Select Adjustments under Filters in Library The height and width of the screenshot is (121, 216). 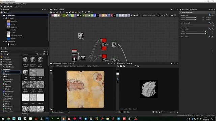tap(9, 79)
